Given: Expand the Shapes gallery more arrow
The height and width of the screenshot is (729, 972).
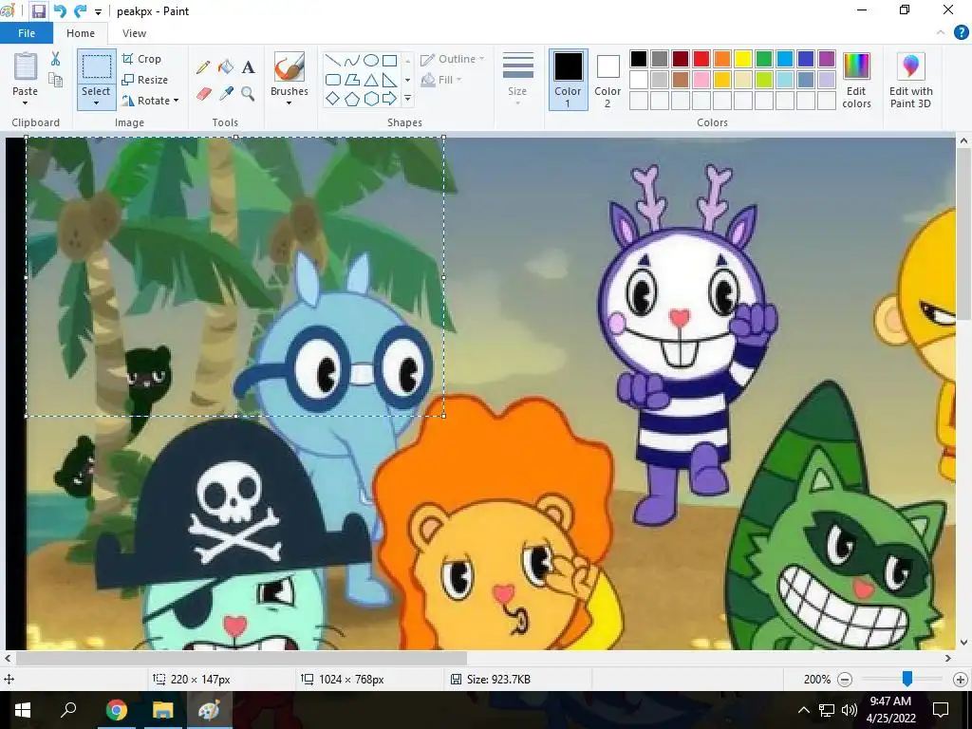Looking at the screenshot, I should coord(407,98).
